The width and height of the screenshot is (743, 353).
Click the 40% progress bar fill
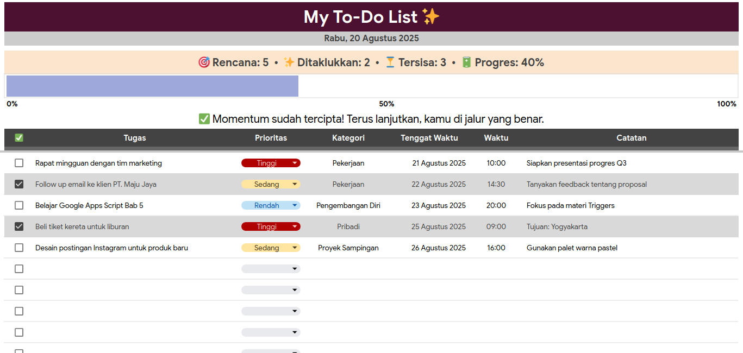152,86
